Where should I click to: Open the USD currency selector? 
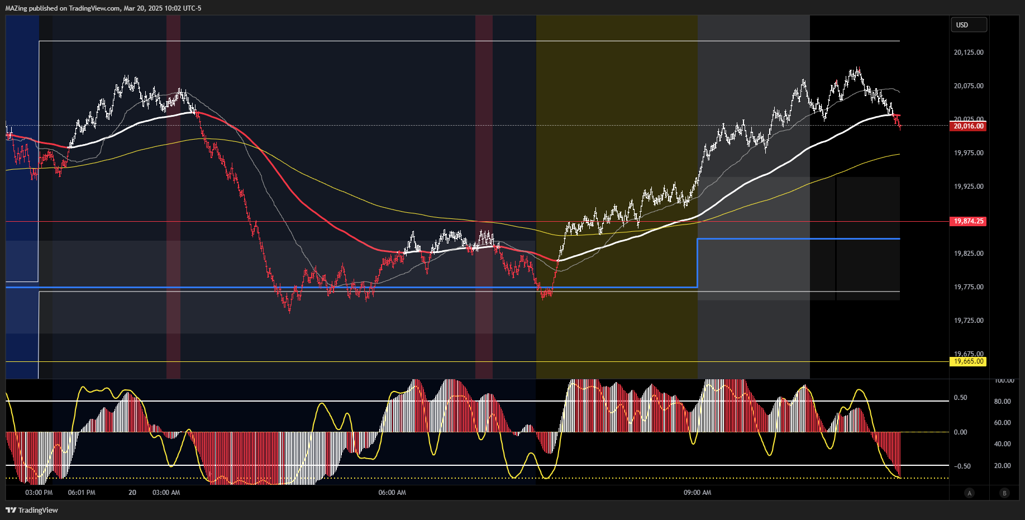click(x=969, y=25)
